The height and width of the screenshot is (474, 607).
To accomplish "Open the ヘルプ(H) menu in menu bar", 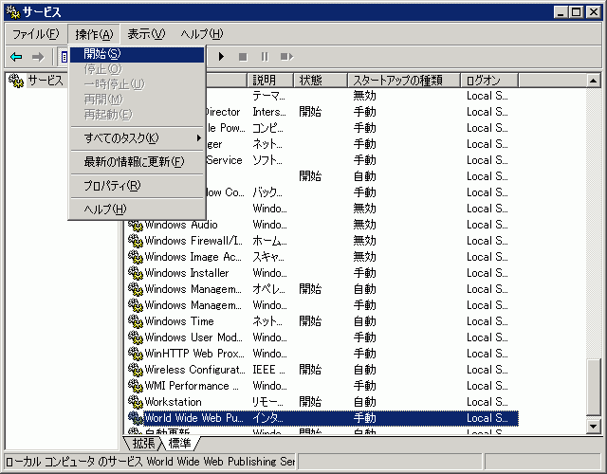I will point(202,34).
